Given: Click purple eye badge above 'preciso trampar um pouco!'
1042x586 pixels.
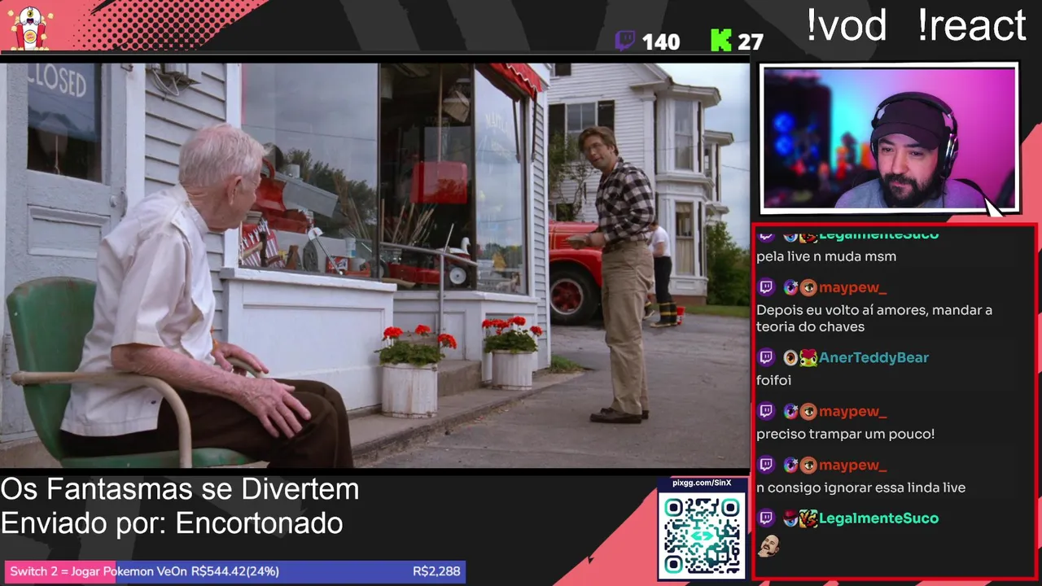Looking at the screenshot, I should 790,411.
